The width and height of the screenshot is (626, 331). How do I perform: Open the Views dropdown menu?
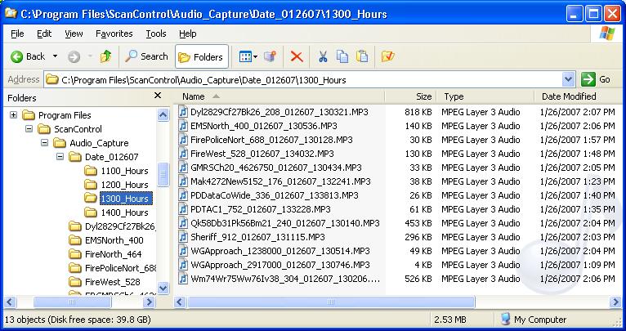pyautogui.click(x=248, y=56)
